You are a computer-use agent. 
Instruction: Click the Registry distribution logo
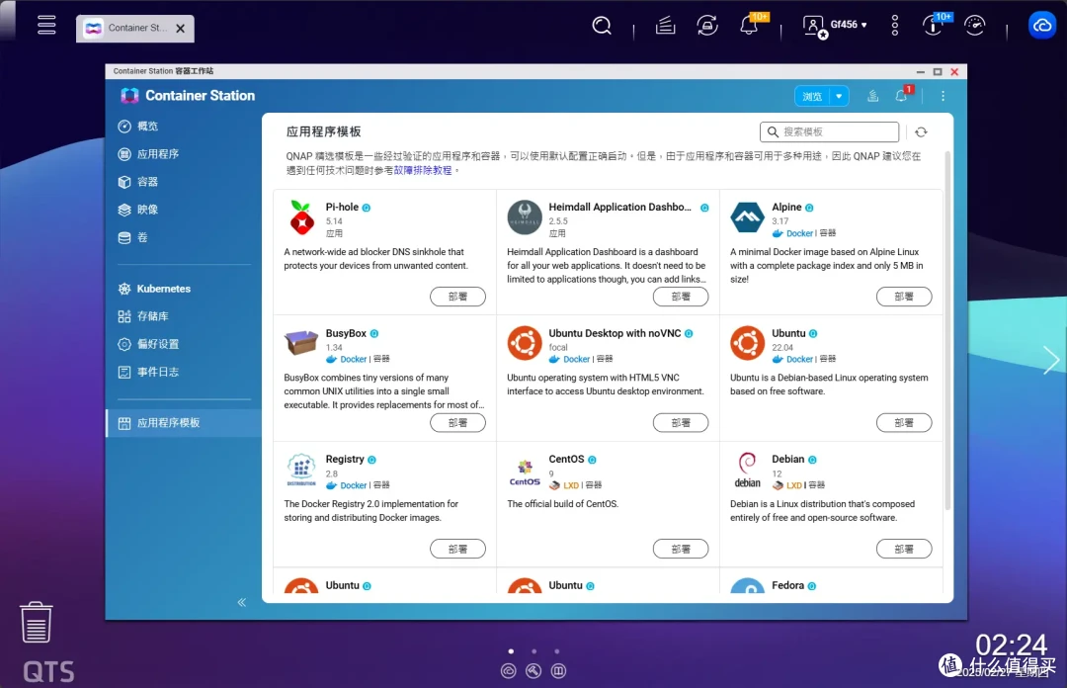[301, 470]
